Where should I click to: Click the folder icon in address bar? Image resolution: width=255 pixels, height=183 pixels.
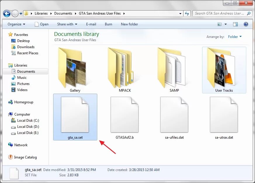click(x=26, y=13)
